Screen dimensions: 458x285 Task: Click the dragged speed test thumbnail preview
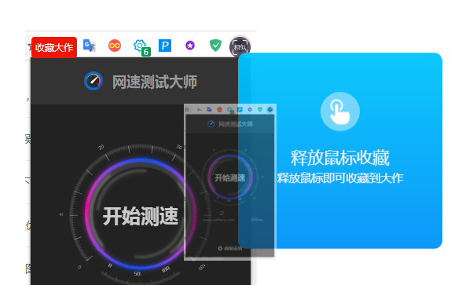(230, 182)
